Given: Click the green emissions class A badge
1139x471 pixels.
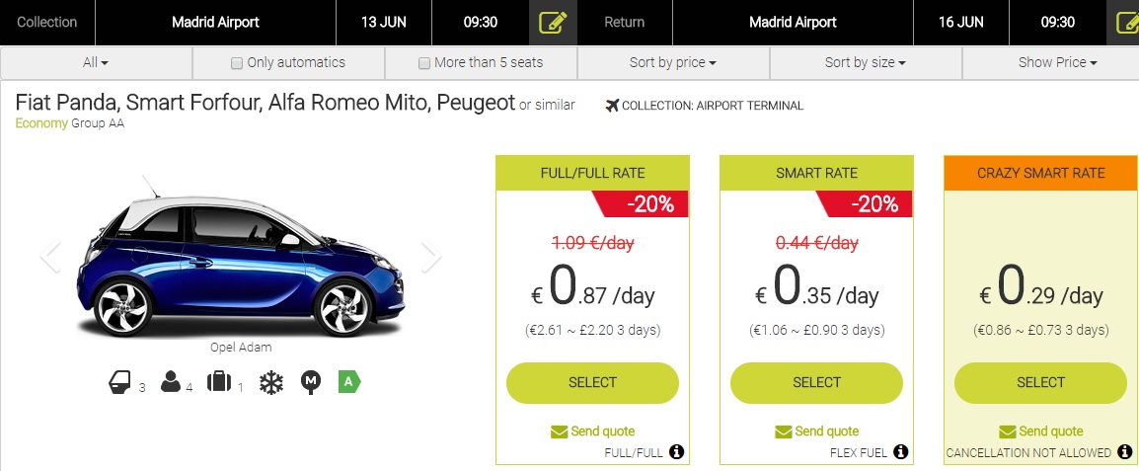Looking at the screenshot, I should click(349, 381).
